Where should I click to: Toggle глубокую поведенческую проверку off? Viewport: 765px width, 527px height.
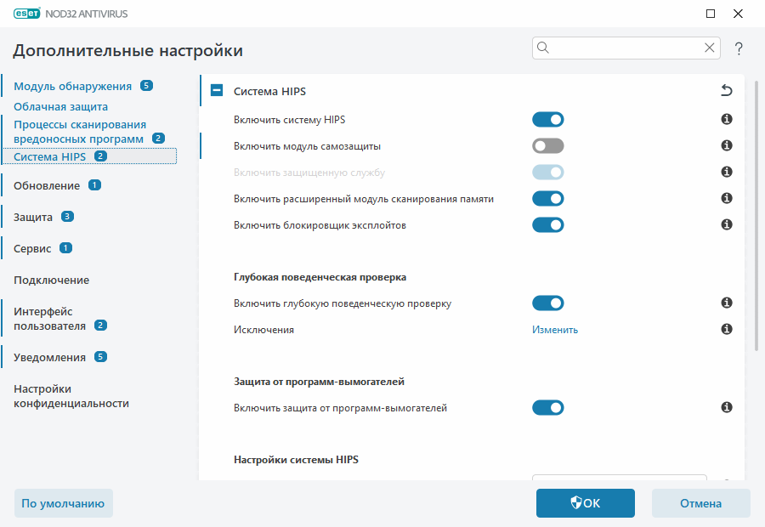[x=547, y=303]
